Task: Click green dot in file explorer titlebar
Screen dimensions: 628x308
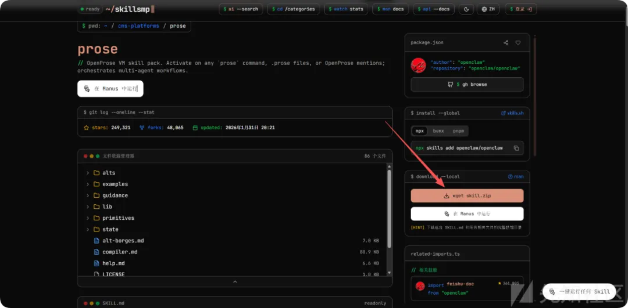Action: (x=97, y=156)
